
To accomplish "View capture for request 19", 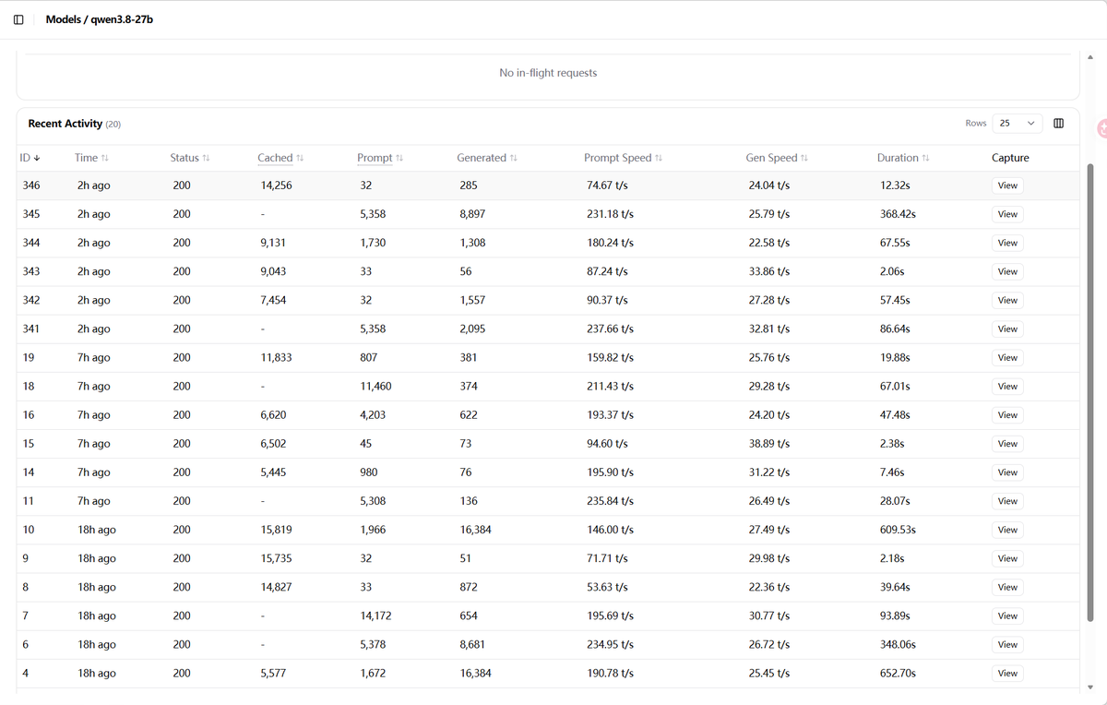I will click(1007, 357).
